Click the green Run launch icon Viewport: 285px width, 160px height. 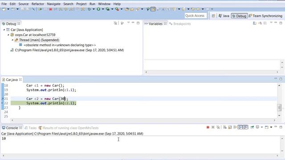98,9
